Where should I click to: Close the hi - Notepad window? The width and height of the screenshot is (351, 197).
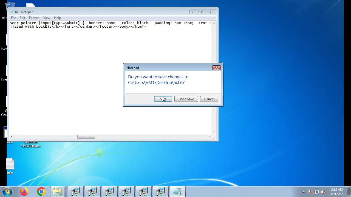[x=212, y=12]
